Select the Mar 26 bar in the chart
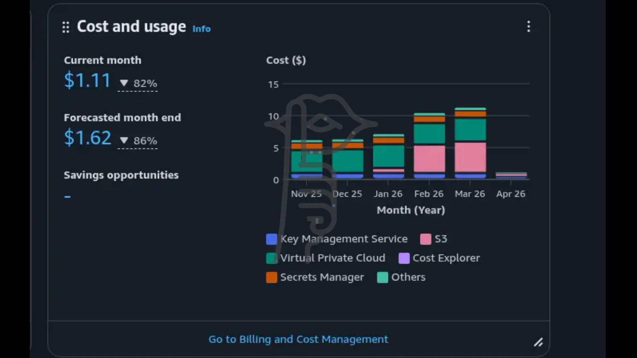The image size is (637, 358). pyautogui.click(x=470, y=133)
